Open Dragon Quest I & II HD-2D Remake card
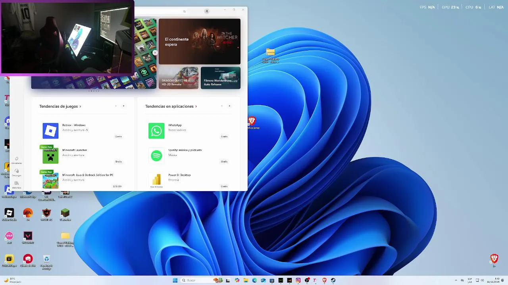Image resolution: width=508 pixels, height=285 pixels. point(179,78)
